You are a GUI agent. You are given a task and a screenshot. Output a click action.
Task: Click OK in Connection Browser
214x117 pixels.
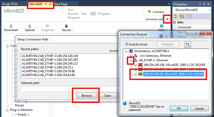[179, 109]
